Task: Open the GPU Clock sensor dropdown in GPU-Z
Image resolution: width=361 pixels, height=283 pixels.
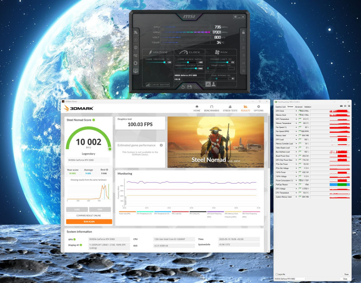Action: [x=296, y=111]
